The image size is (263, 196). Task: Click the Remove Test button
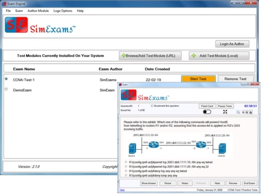point(235,79)
